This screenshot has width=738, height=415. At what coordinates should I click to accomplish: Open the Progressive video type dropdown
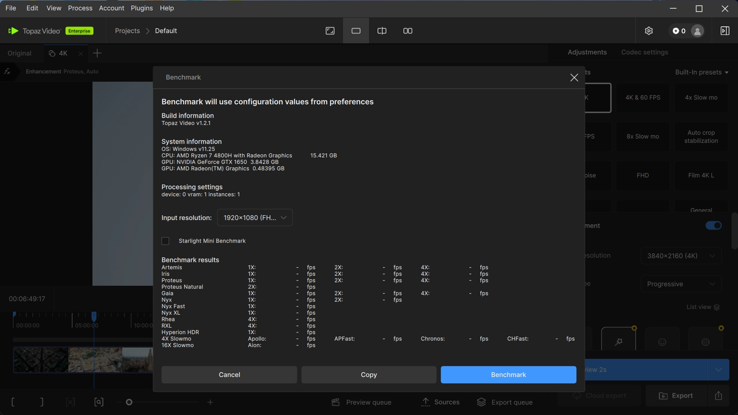point(681,284)
